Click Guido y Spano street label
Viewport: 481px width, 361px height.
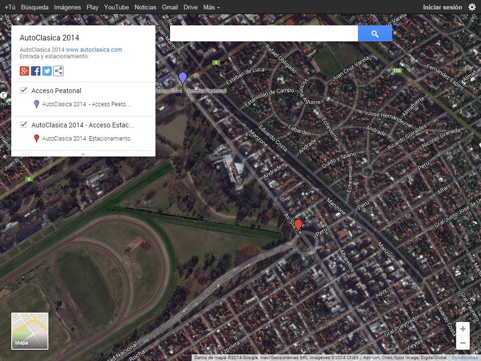[339, 160]
